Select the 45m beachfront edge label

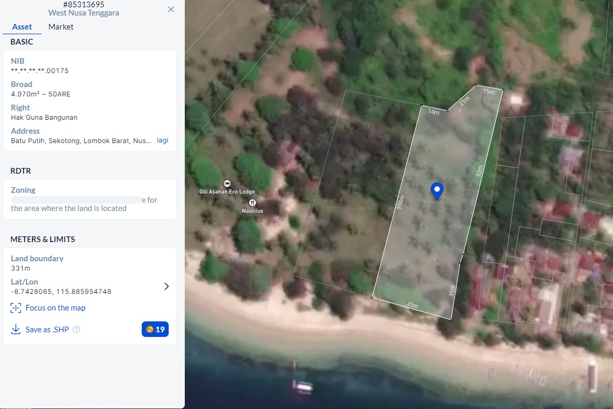click(x=412, y=305)
